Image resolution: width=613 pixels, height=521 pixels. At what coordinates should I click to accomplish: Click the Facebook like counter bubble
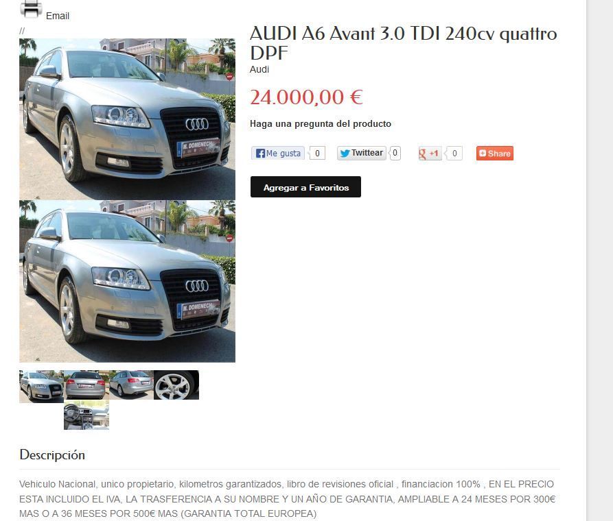(x=317, y=153)
